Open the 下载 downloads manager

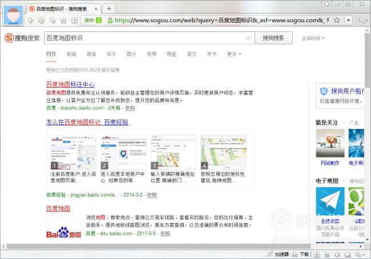pos(300,254)
